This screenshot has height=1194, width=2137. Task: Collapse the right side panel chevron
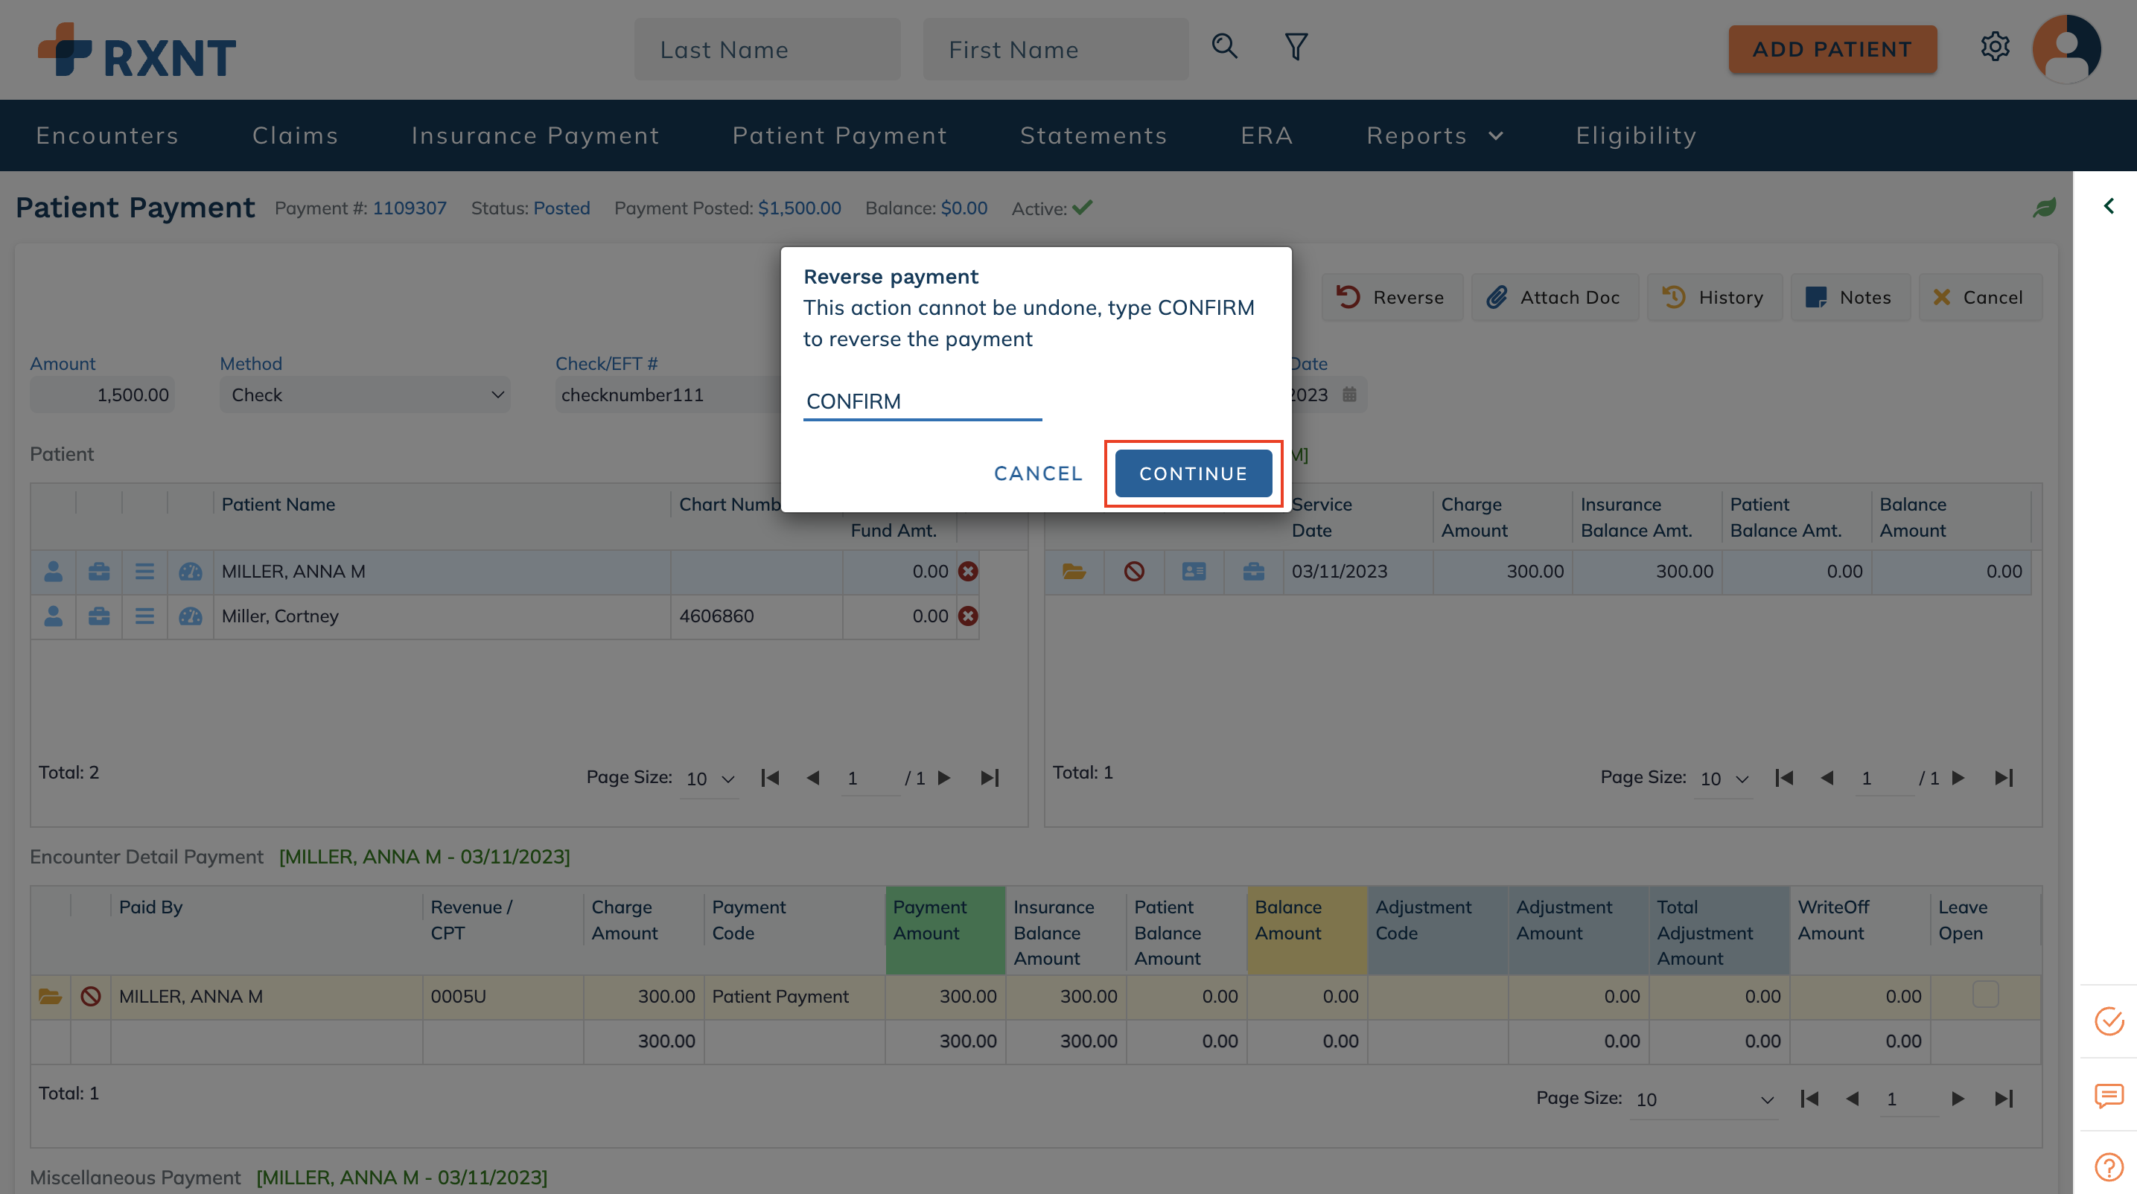[x=2108, y=205]
